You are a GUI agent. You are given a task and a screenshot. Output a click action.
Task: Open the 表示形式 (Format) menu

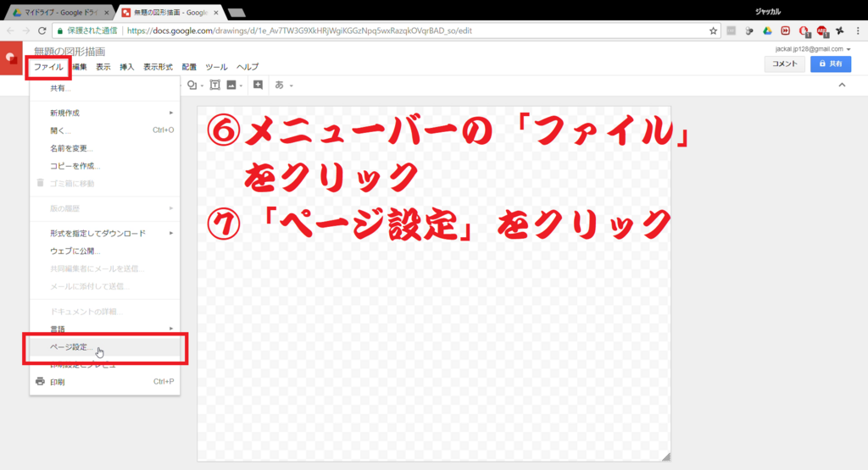[158, 67]
